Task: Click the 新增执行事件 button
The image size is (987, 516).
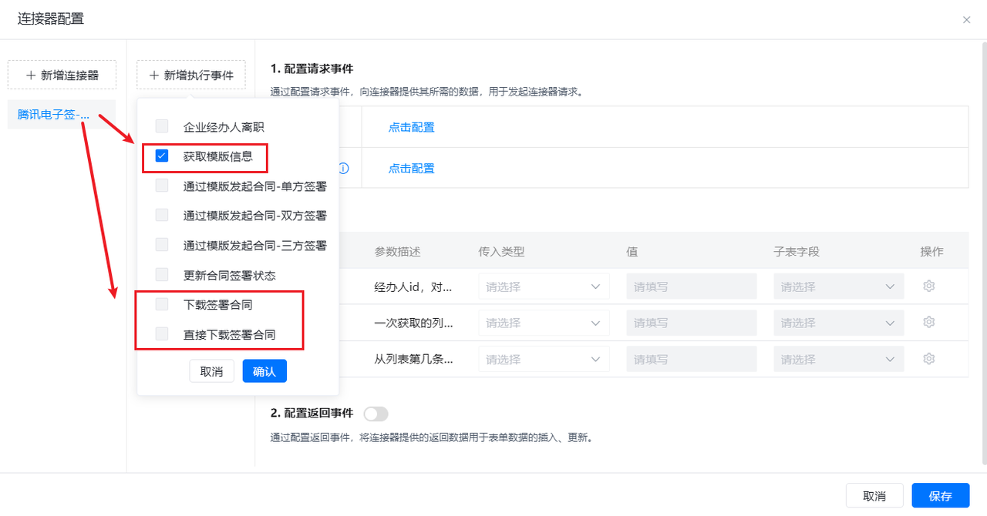Action: point(191,75)
